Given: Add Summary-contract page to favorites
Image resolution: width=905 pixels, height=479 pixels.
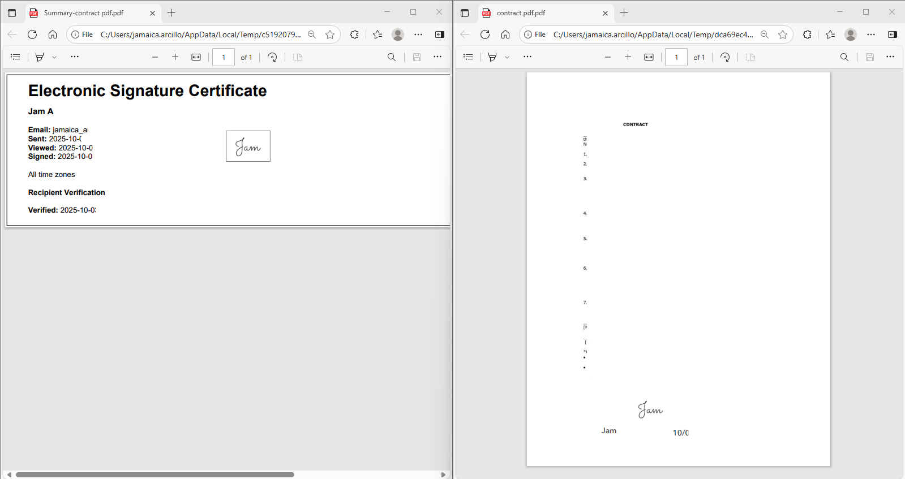Looking at the screenshot, I should coord(330,34).
